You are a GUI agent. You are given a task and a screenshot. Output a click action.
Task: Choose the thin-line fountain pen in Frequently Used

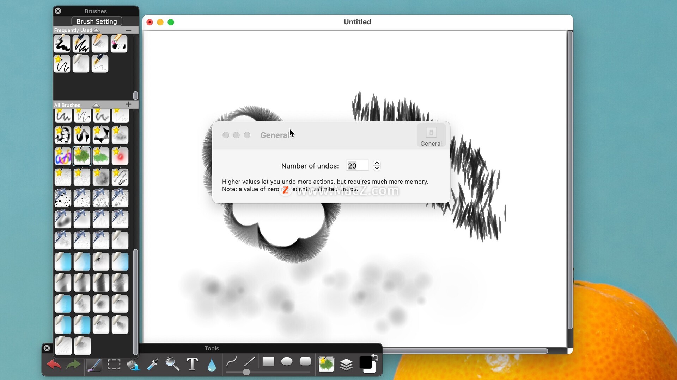coord(100,64)
